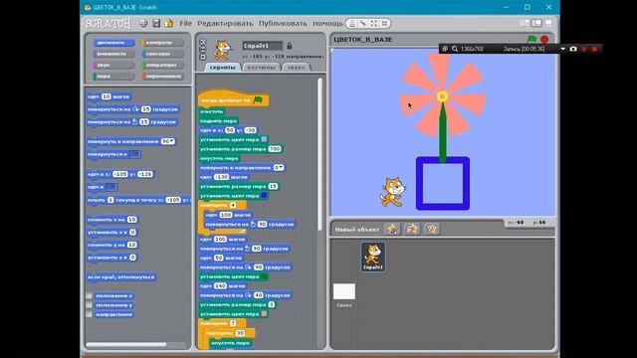Image resolution: width=637 pixels, height=358 pixels.
Task: Switch to the скрипты tab
Action: 223,68
